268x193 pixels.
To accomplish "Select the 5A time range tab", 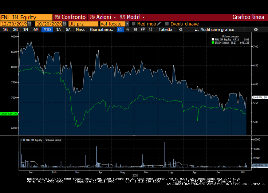I will 68,29.
